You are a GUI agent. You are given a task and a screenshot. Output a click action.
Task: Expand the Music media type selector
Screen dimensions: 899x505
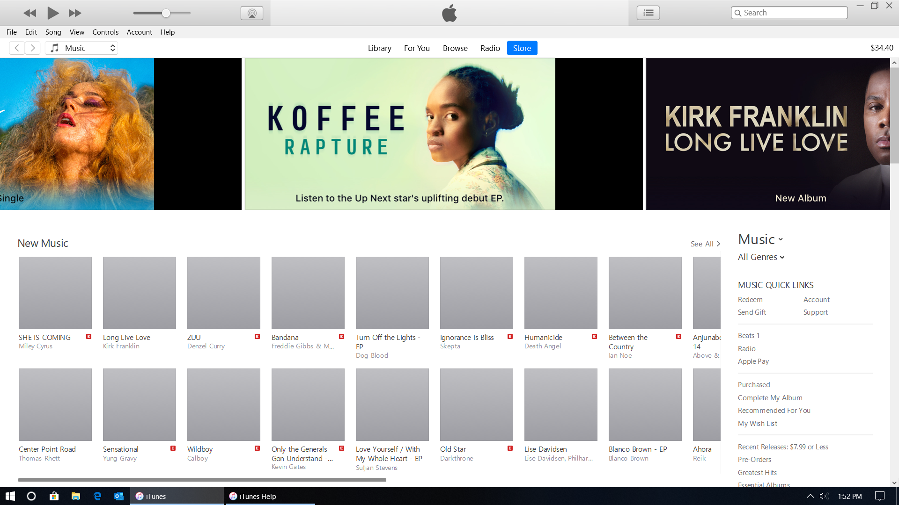(x=82, y=48)
